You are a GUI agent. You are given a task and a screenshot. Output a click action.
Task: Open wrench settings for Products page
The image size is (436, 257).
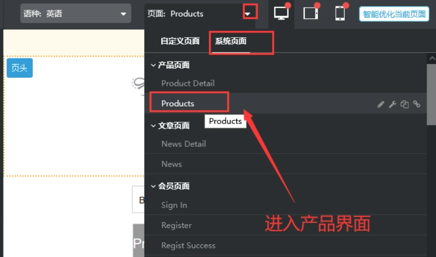392,104
